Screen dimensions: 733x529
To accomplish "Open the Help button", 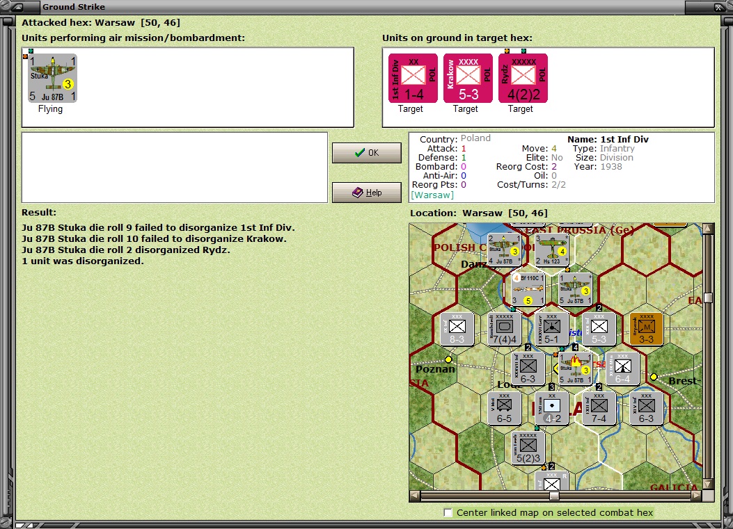I will click(366, 193).
